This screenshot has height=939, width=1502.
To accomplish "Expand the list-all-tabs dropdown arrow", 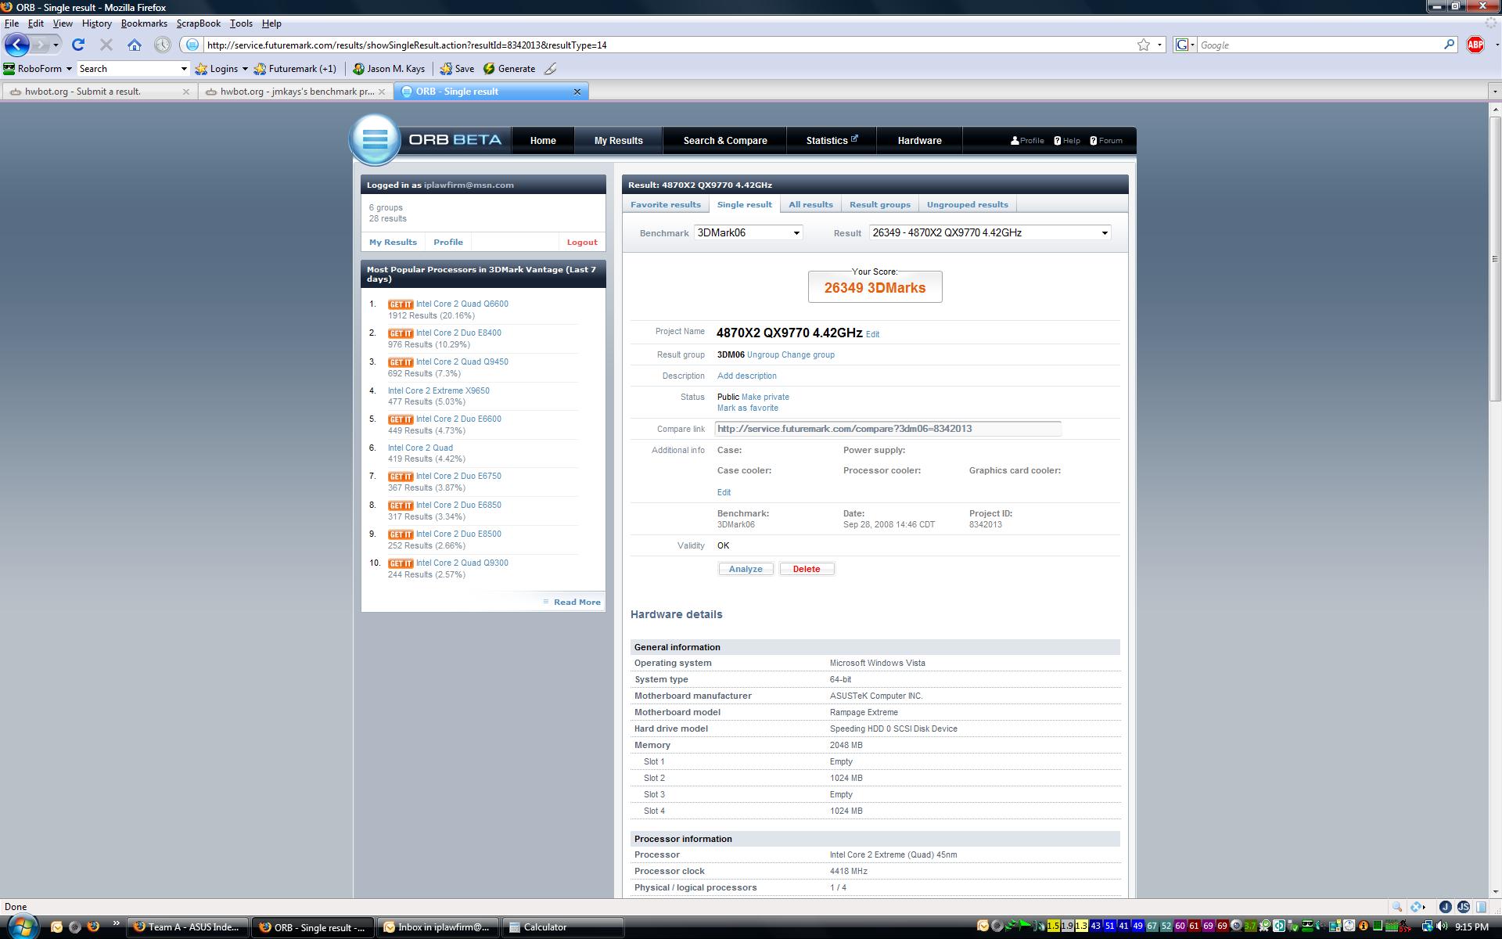I will point(1494,92).
